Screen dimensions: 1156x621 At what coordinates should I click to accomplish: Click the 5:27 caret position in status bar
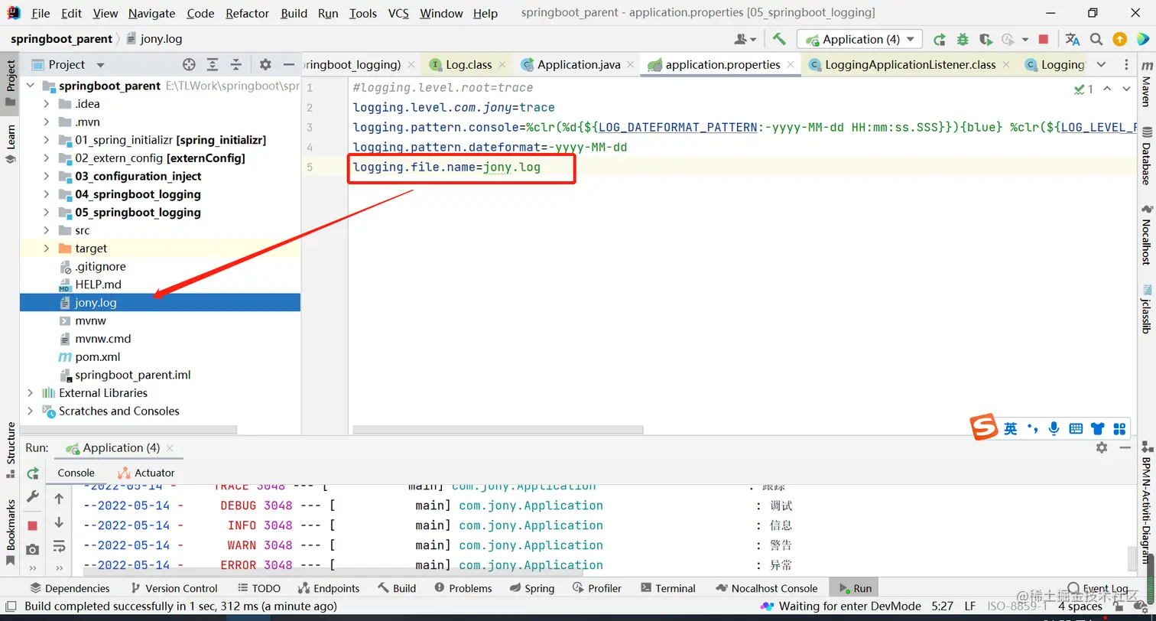pyautogui.click(x=942, y=606)
